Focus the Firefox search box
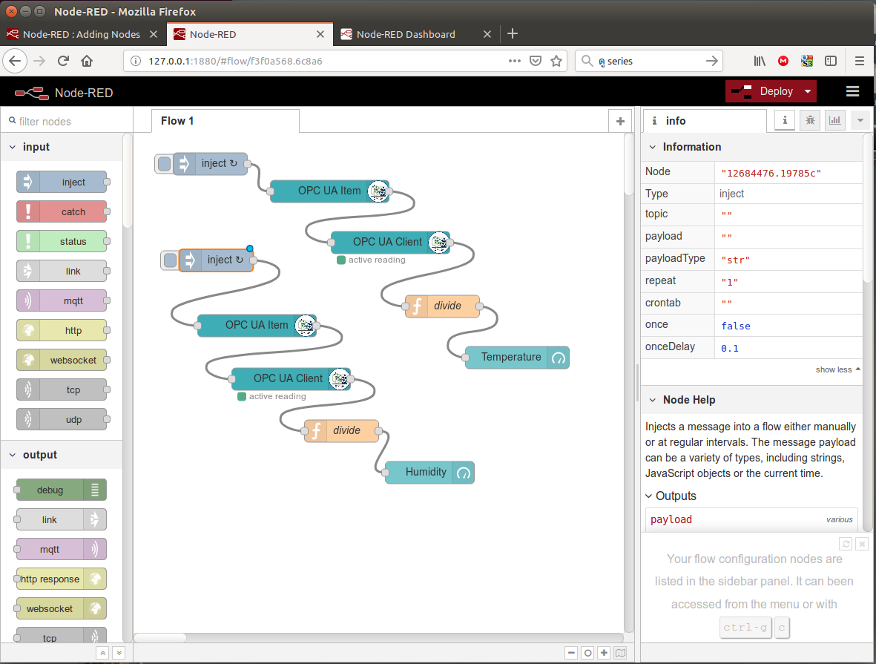This screenshot has width=876, height=664. (x=649, y=61)
